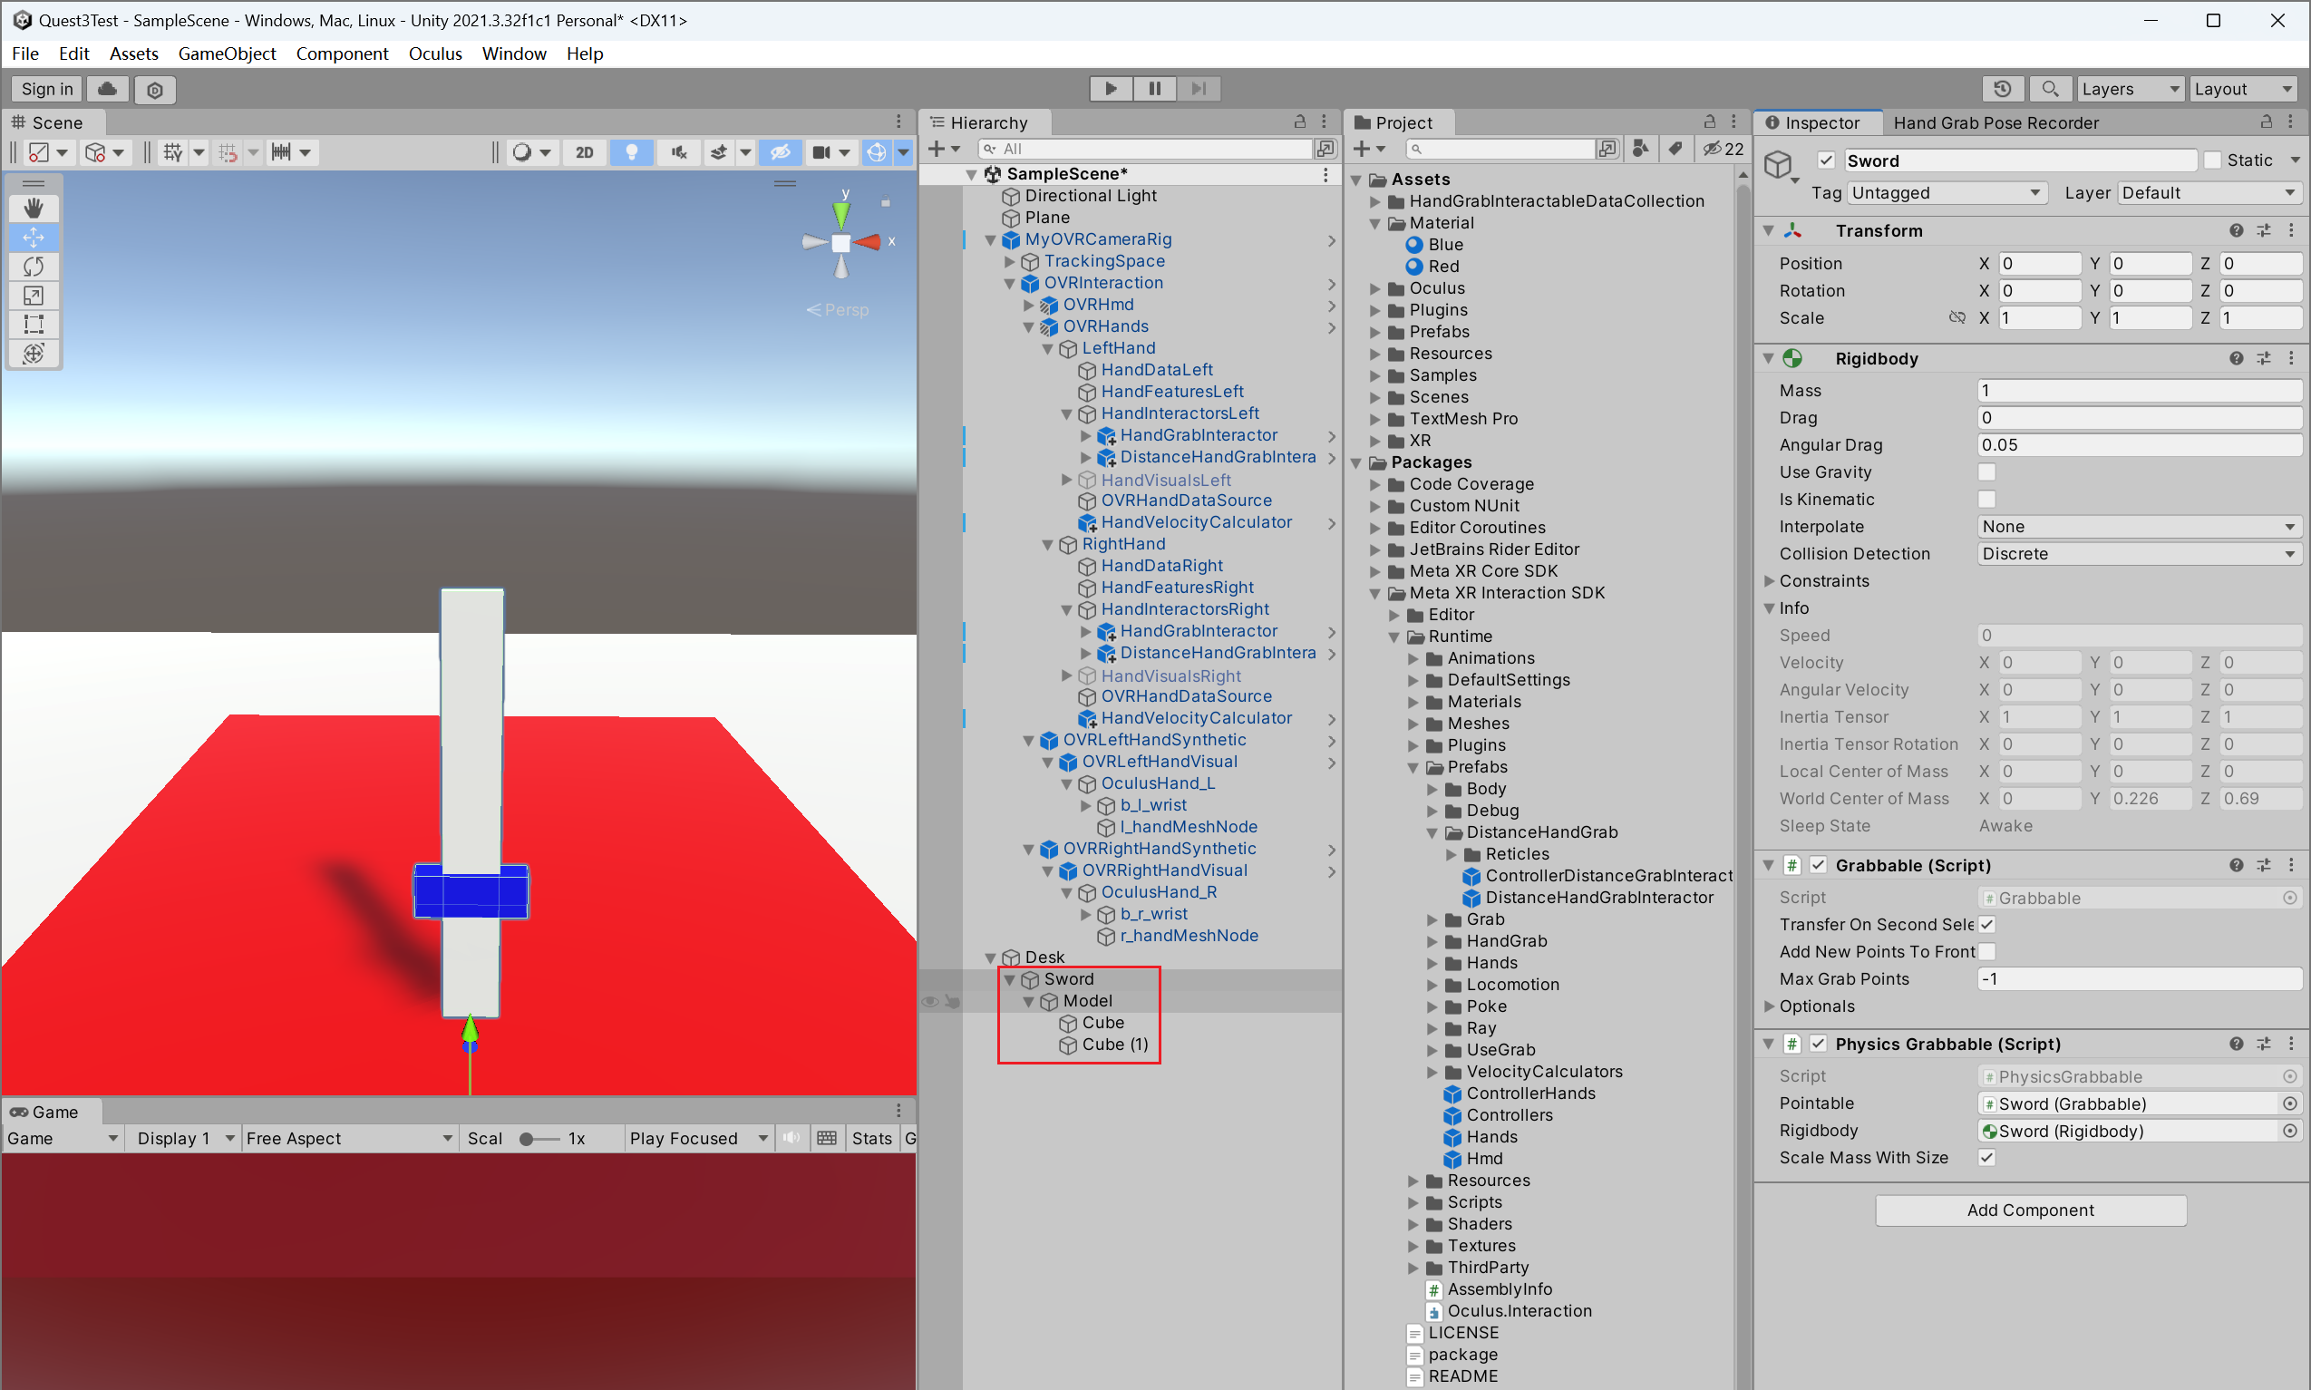2311x1390 pixels.
Task: Select the Hand view tool in Scene
Action: (x=34, y=208)
